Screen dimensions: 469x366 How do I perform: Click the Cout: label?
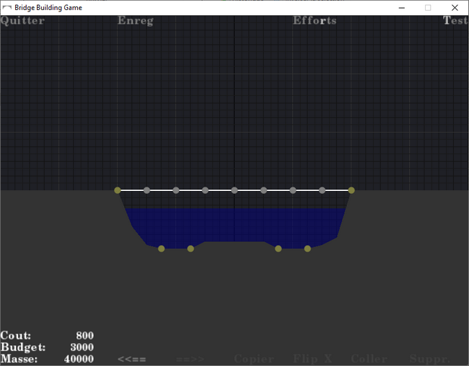16,336
